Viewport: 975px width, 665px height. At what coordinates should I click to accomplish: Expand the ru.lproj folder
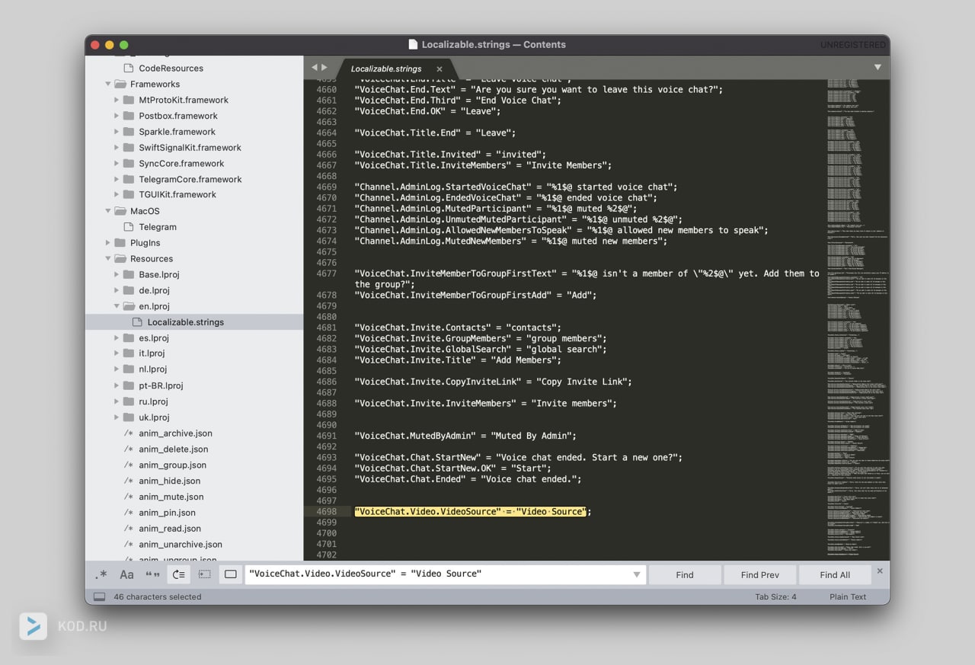pyautogui.click(x=117, y=401)
